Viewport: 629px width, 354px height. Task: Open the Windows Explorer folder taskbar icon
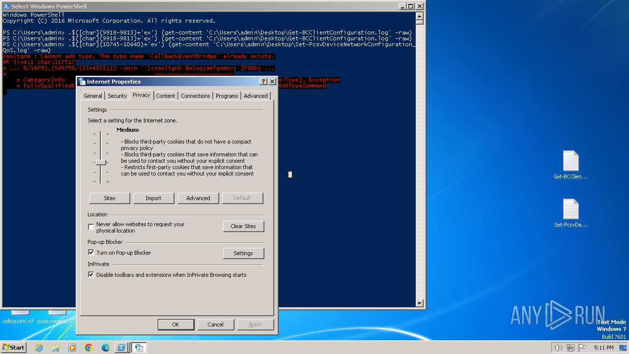(x=56, y=348)
